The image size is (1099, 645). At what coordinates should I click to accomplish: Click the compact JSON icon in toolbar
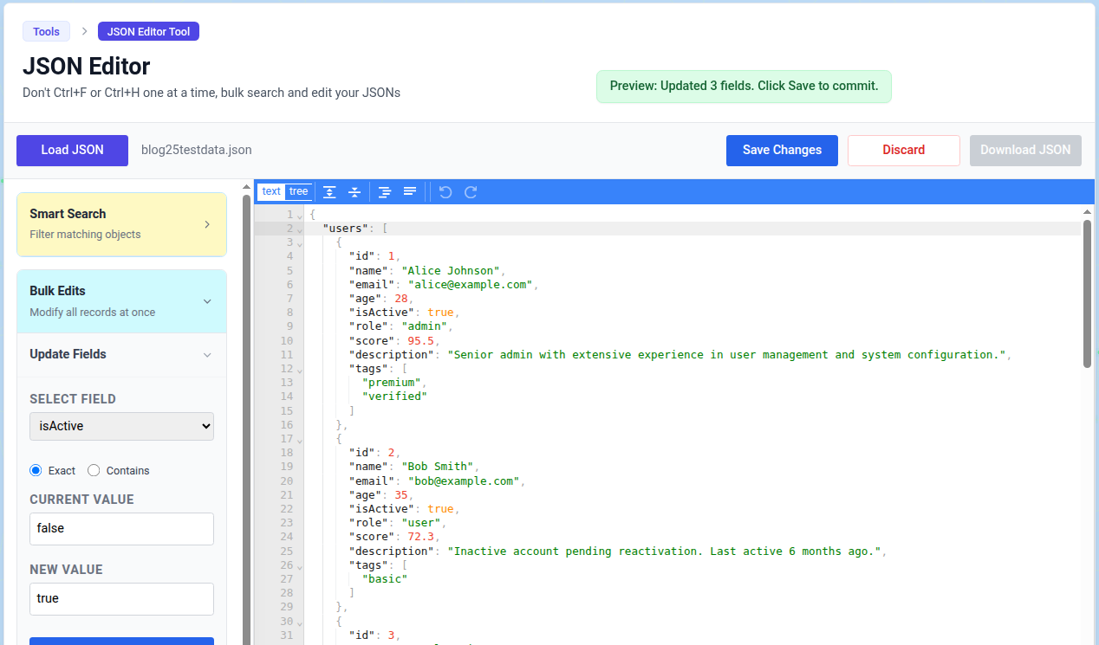tap(410, 192)
